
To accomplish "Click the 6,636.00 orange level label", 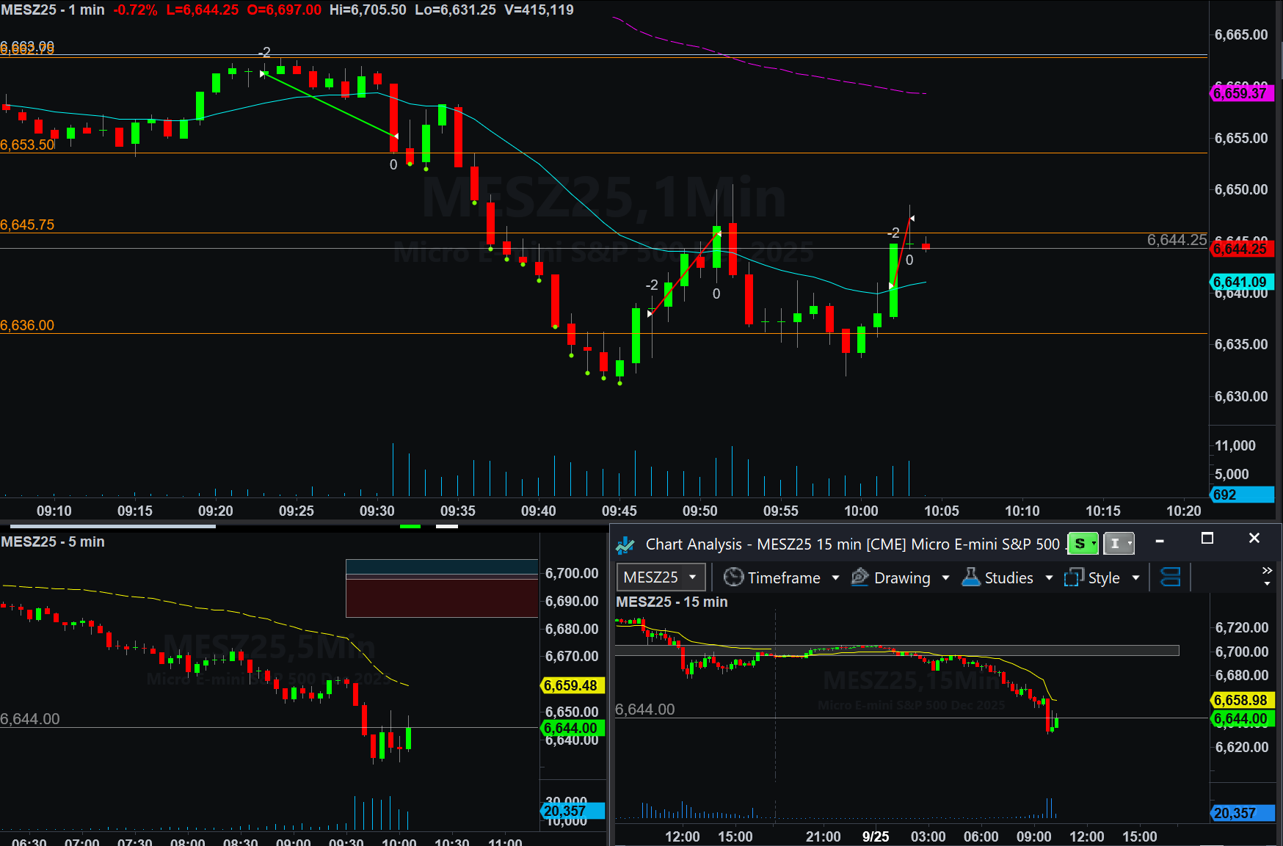I will 27,325.
